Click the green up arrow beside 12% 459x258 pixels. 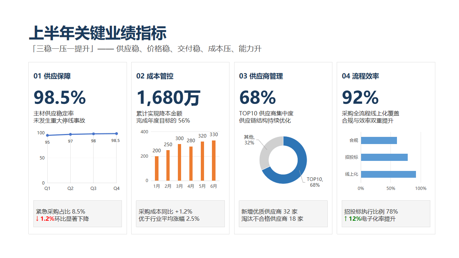point(346,219)
